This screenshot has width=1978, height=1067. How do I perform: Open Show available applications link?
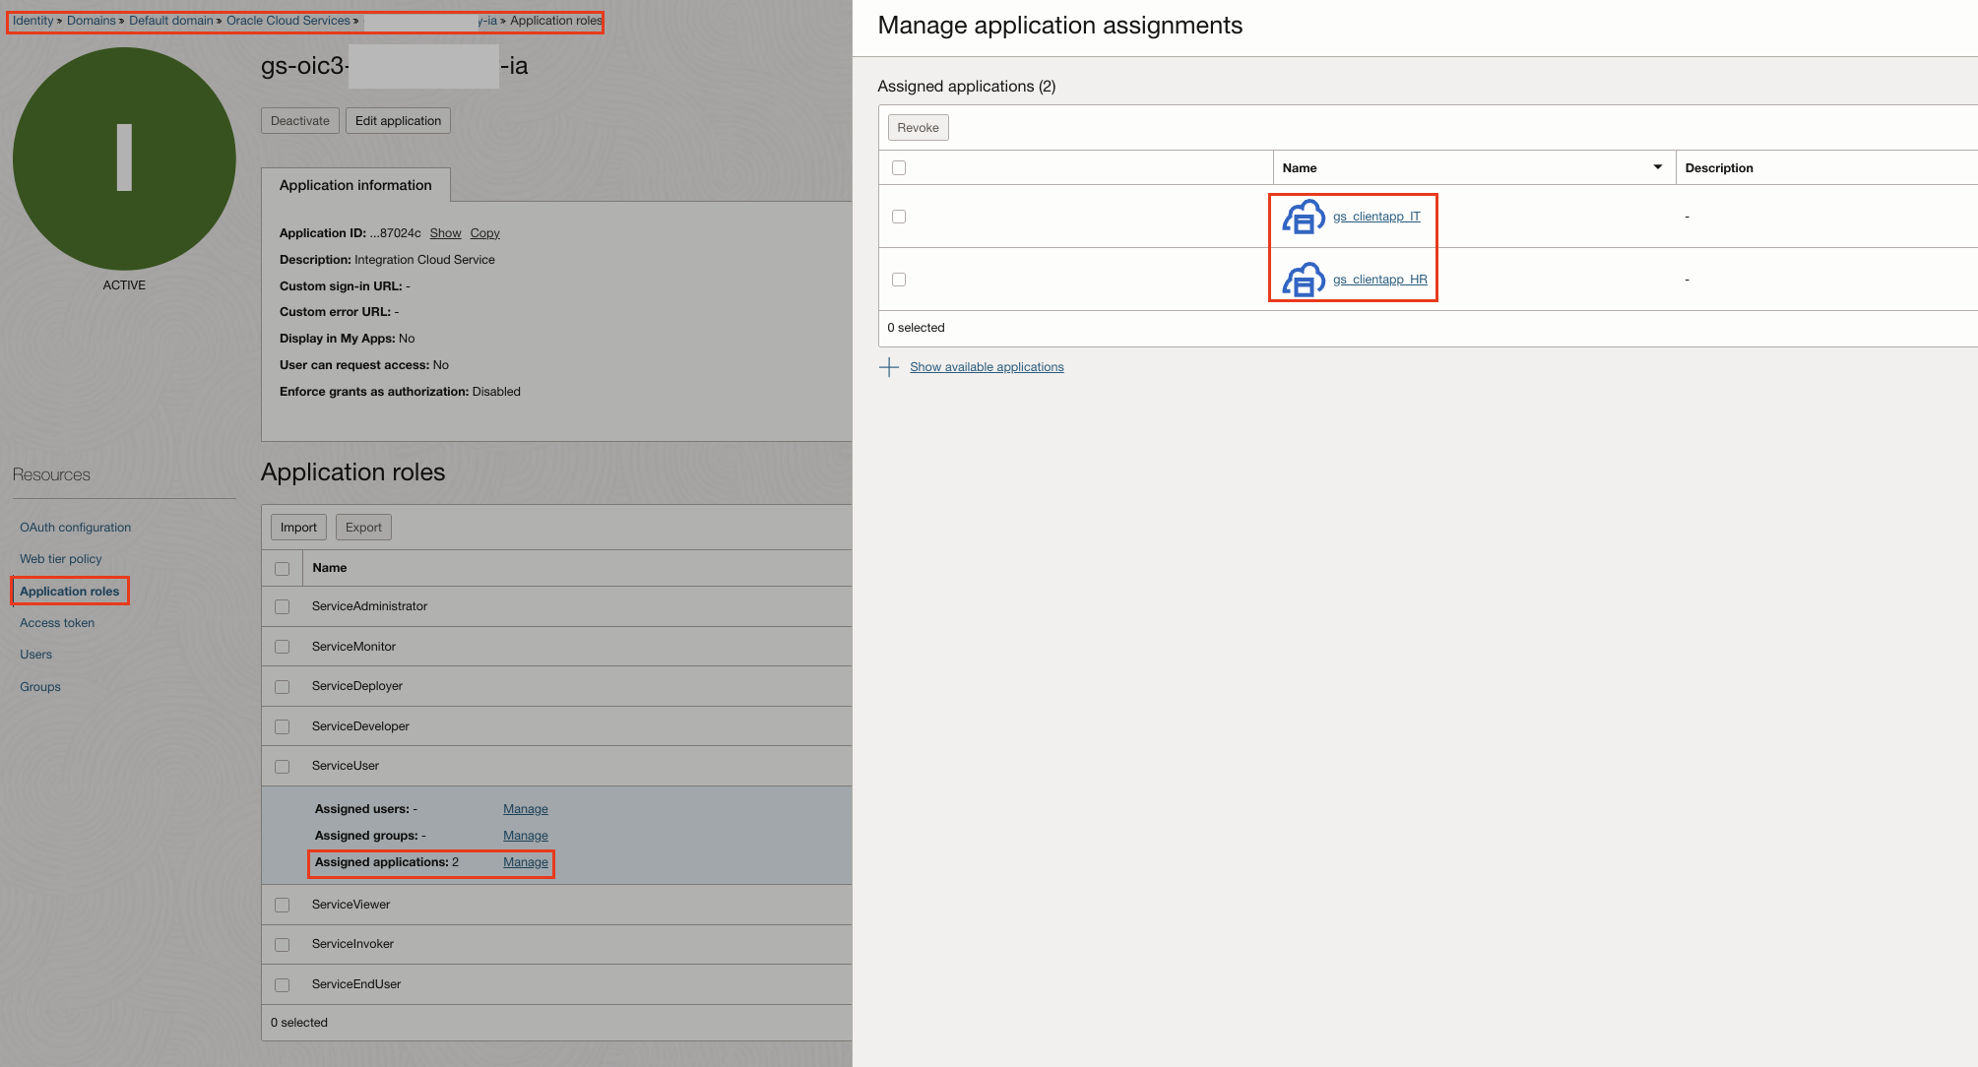(987, 367)
